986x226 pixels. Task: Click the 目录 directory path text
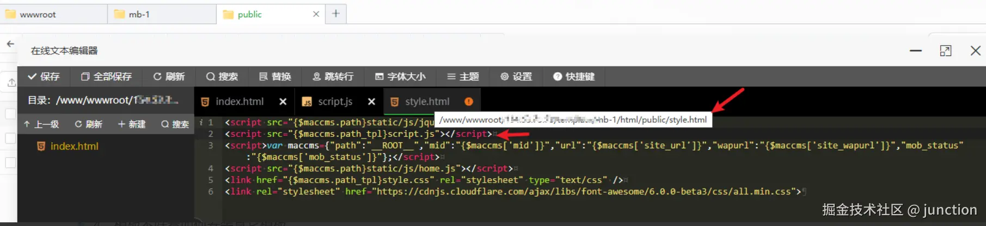pos(103,101)
